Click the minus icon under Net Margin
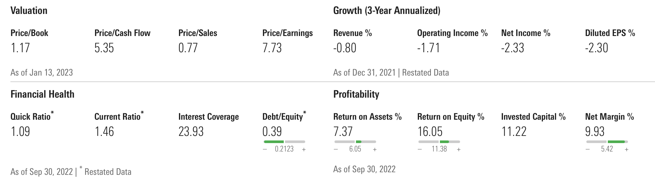Image resolution: width=655 pixels, height=181 pixels. pos(588,150)
